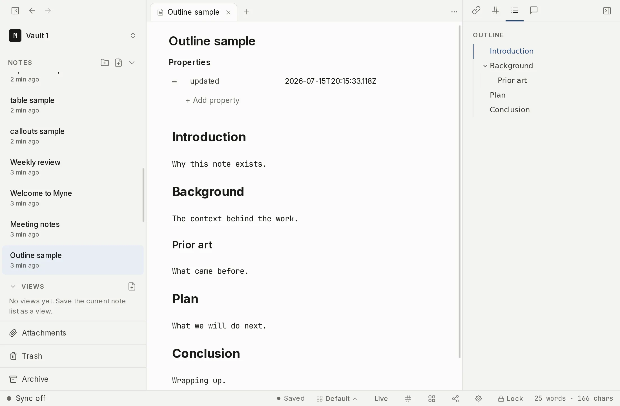Image resolution: width=620 pixels, height=406 pixels.
Task: Open Attachments in the sidebar
Action: [73, 333]
